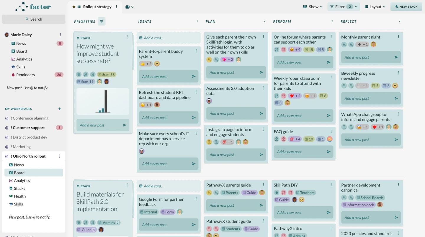Collapse the REFLECT column
The image size is (425, 237).
[x=400, y=21]
